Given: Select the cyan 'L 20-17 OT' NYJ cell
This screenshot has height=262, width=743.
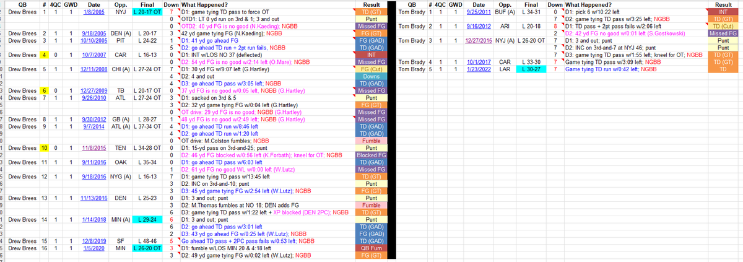Looking at the screenshot, I should 147,12.
